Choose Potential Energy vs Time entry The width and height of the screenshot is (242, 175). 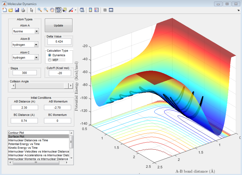pos(38,144)
